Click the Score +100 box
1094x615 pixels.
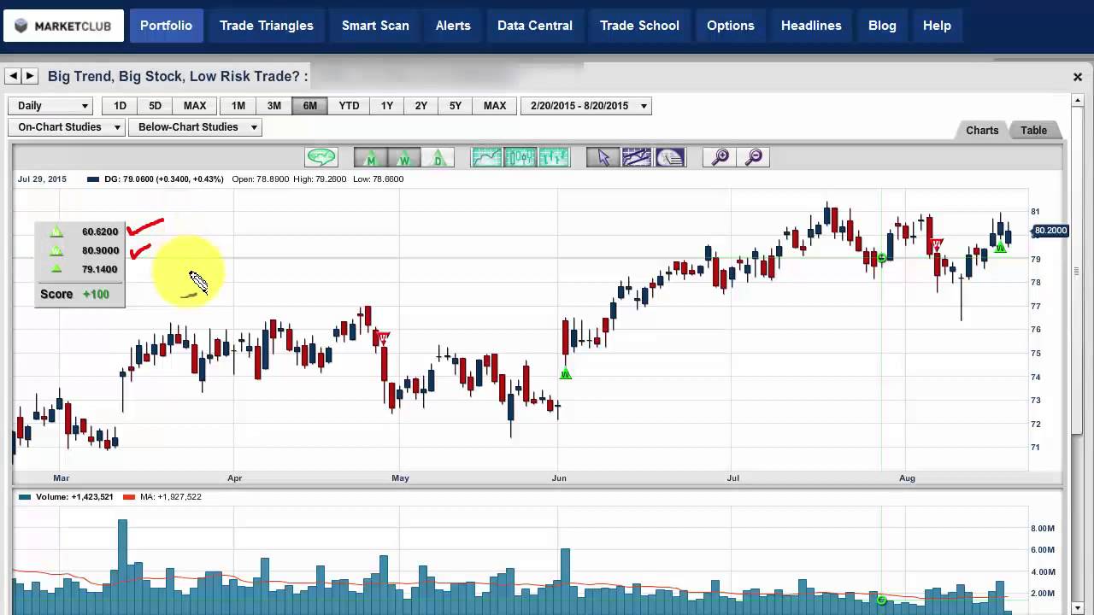point(79,294)
